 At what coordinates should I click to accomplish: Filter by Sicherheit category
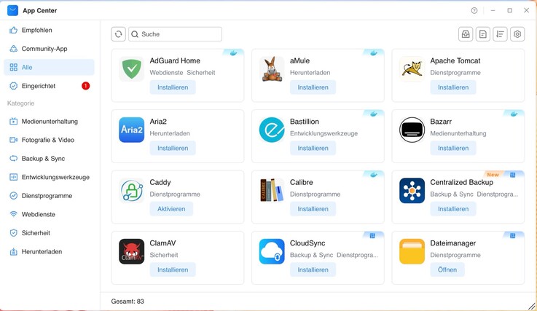point(49,233)
